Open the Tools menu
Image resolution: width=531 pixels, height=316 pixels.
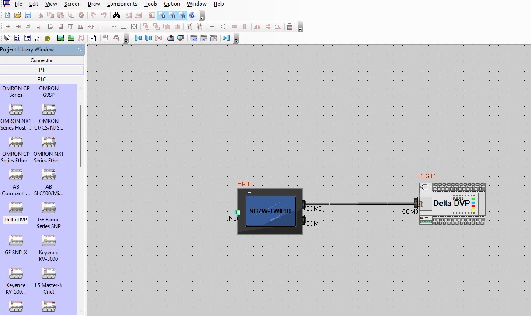point(150,4)
